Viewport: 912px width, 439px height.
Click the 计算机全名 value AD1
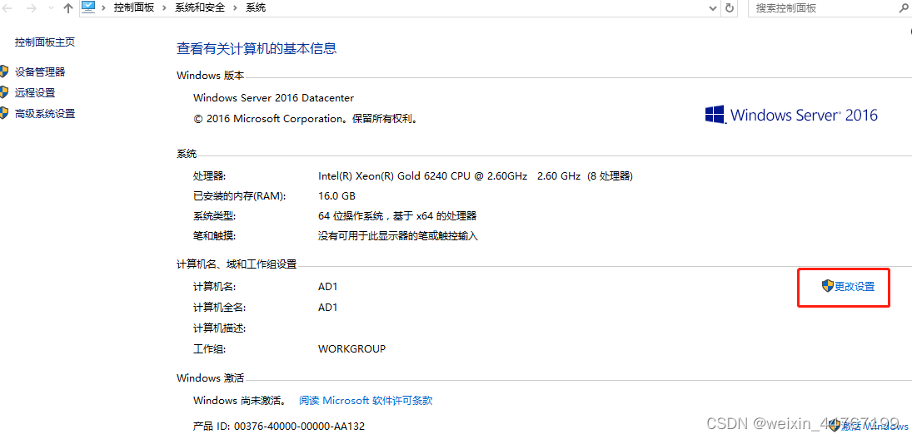[328, 307]
